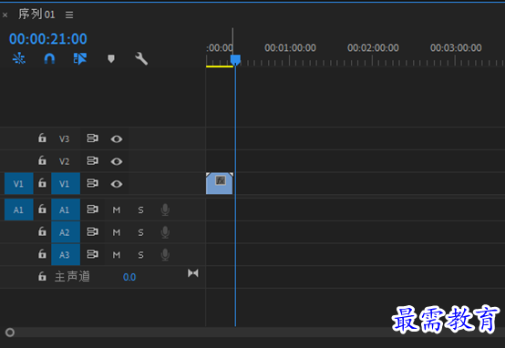This screenshot has width=505, height=348.
Task: Toggle lock on audio track A3
Action: (42, 254)
